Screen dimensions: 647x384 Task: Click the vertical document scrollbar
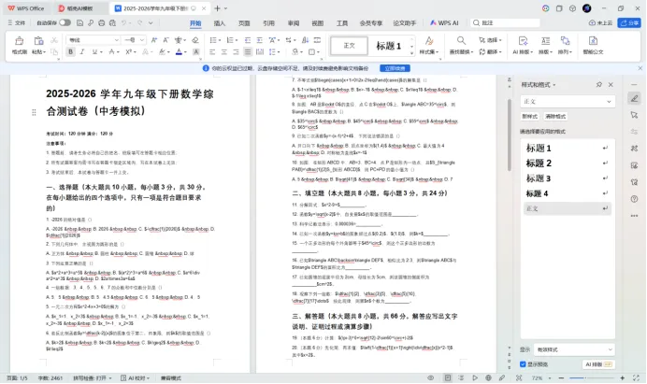pyautogui.click(x=510, y=135)
